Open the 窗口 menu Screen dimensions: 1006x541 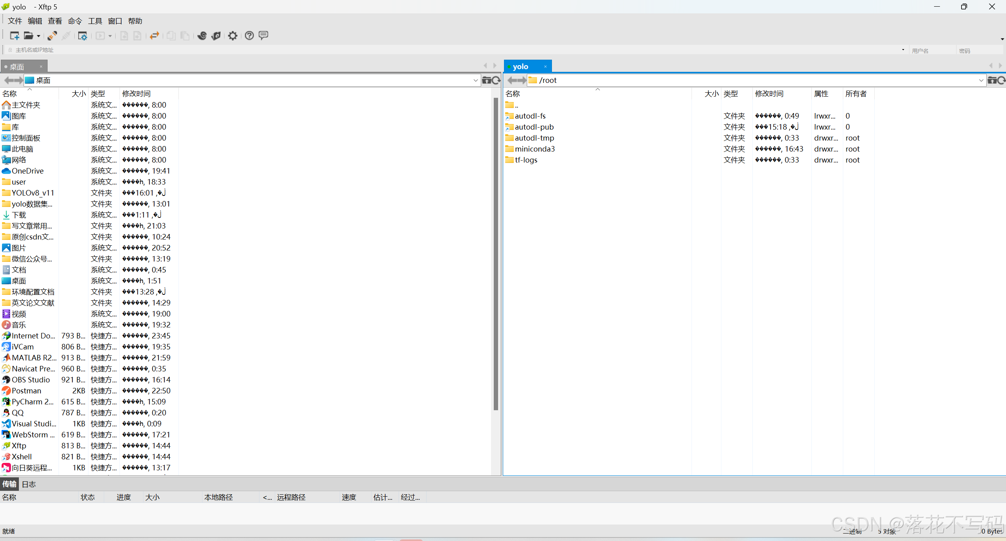point(115,21)
